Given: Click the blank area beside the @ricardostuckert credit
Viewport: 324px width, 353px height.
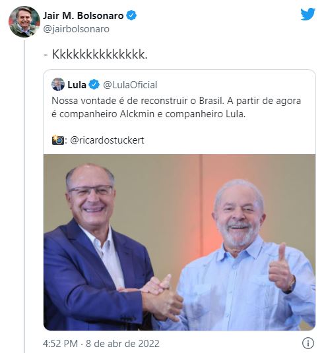Looking at the screenshot, I should coord(228,140).
